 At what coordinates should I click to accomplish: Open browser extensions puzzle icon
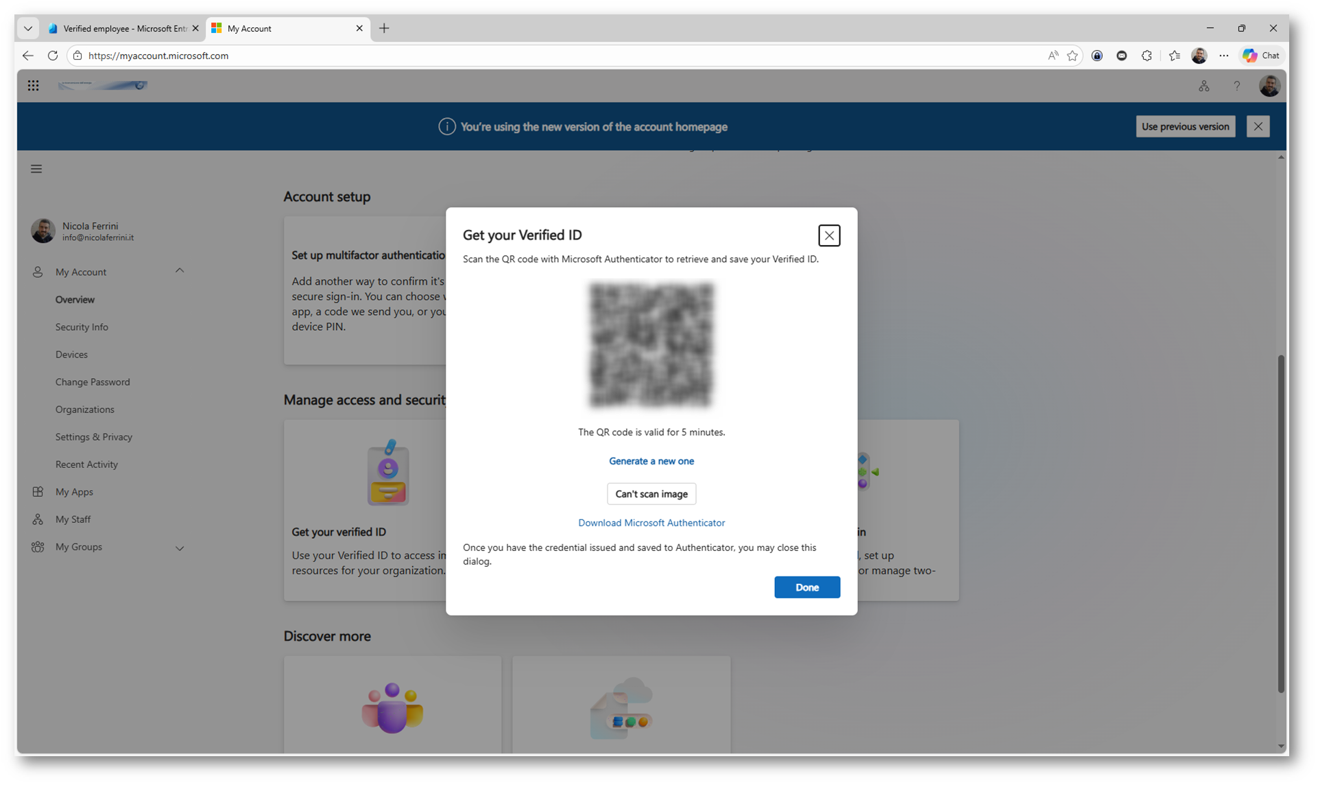(x=1147, y=56)
